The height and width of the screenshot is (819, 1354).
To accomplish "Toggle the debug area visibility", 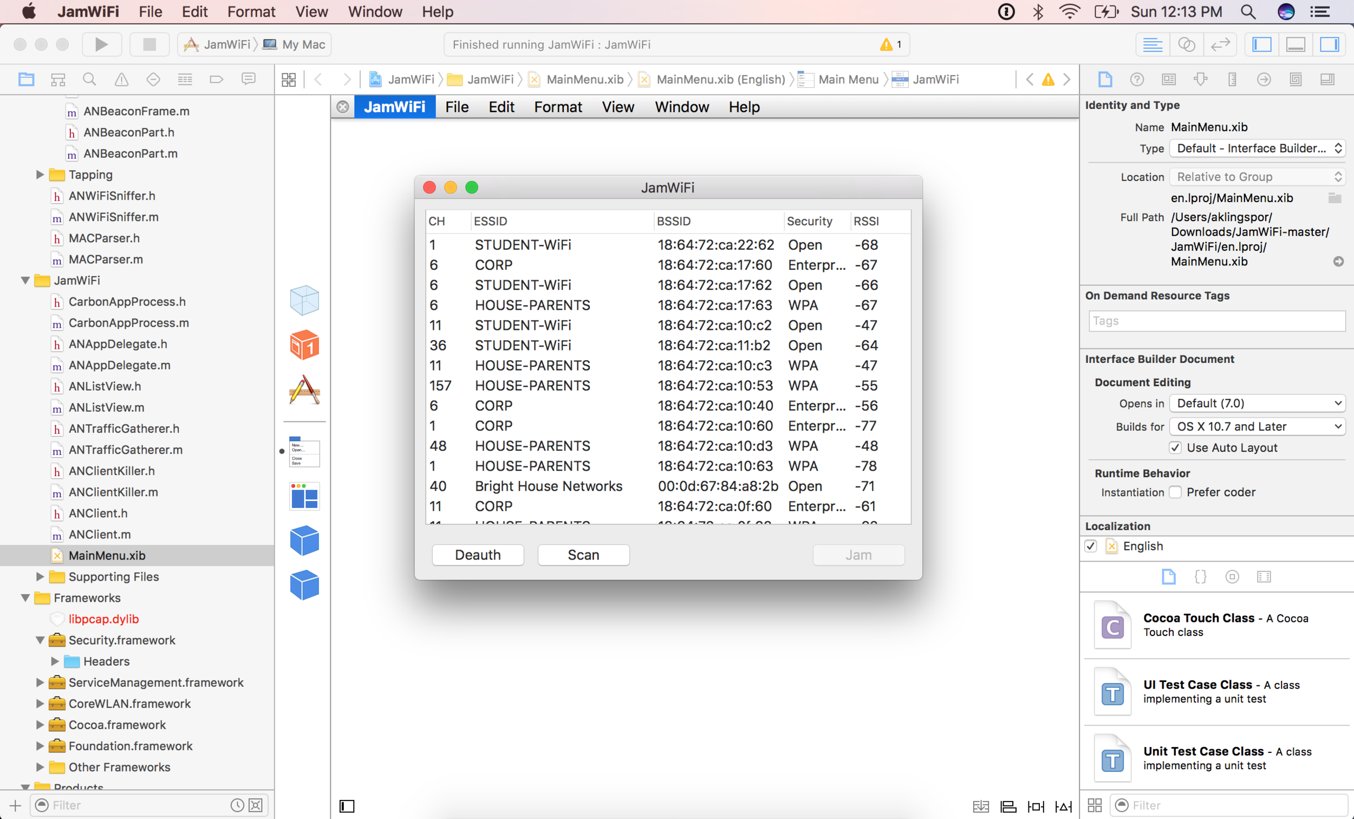I will tap(1296, 44).
